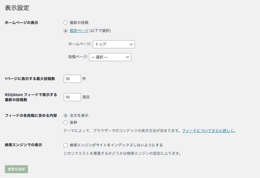The image size is (260, 178).
Task: Click the 表示設定 page heading
Action: (17, 8)
